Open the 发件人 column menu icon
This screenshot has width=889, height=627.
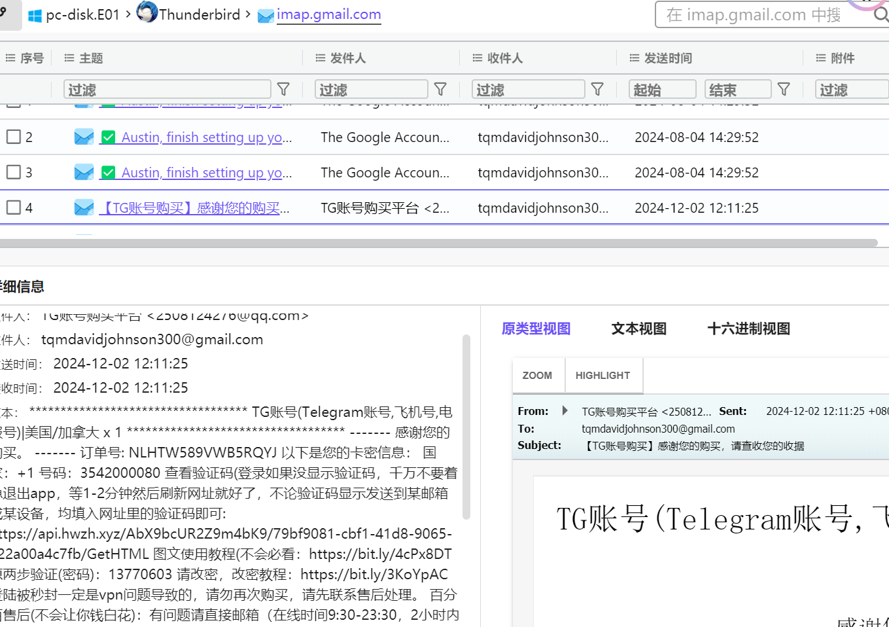point(321,58)
